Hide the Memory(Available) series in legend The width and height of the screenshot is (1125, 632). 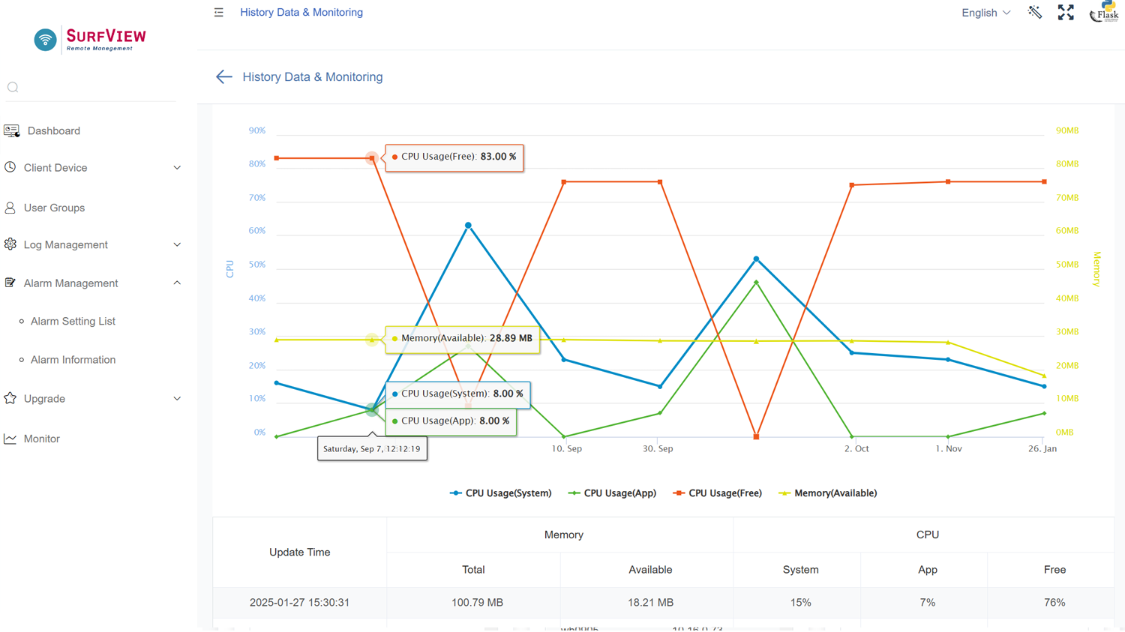click(x=828, y=493)
